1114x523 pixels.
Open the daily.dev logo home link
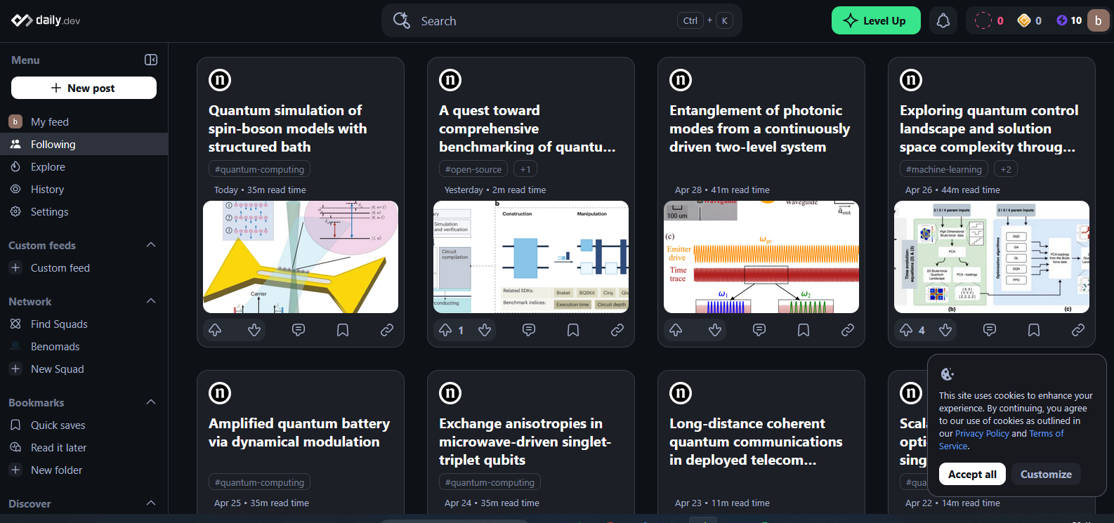tap(46, 20)
